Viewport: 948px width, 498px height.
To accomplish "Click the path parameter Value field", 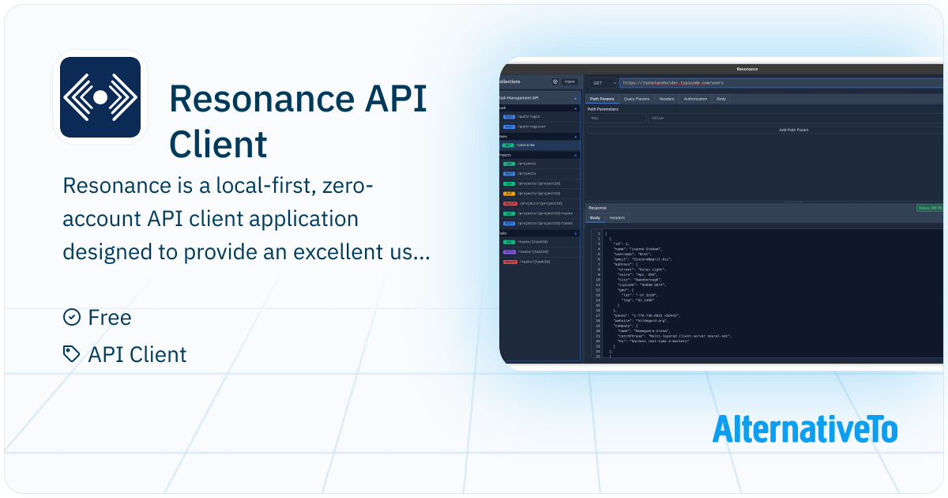I will point(796,118).
